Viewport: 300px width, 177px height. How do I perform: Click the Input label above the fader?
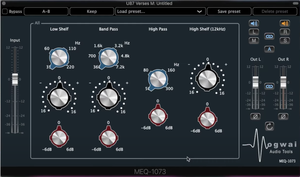15,40
